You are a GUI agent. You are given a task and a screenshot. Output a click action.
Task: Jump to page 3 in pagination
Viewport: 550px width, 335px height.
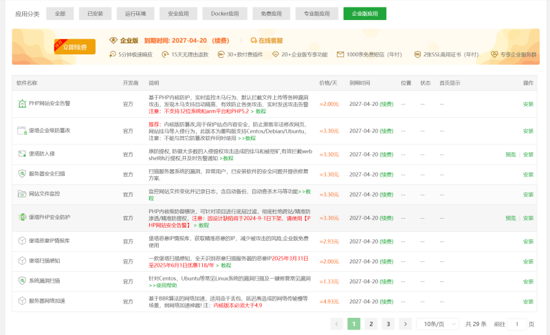[388, 324]
